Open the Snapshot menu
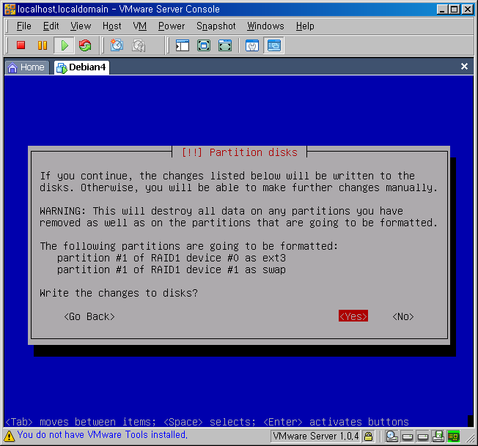This screenshot has height=446, width=478. click(x=216, y=26)
